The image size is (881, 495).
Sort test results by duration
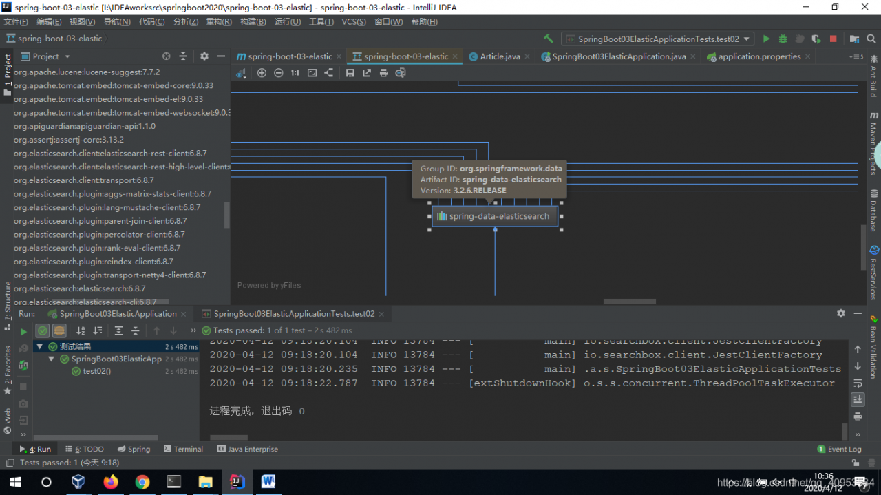click(98, 331)
